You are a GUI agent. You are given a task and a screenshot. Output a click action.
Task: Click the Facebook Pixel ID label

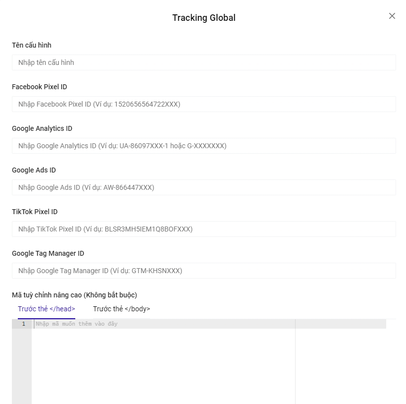(x=40, y=87)
